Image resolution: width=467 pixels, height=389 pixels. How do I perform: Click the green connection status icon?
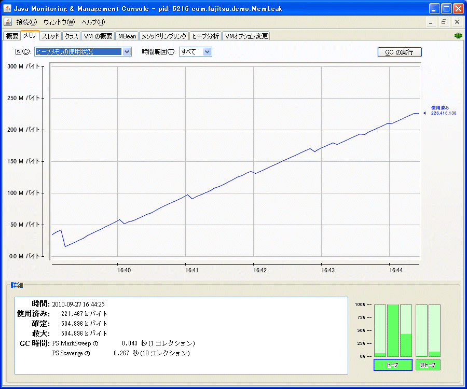tap(458, 36)
